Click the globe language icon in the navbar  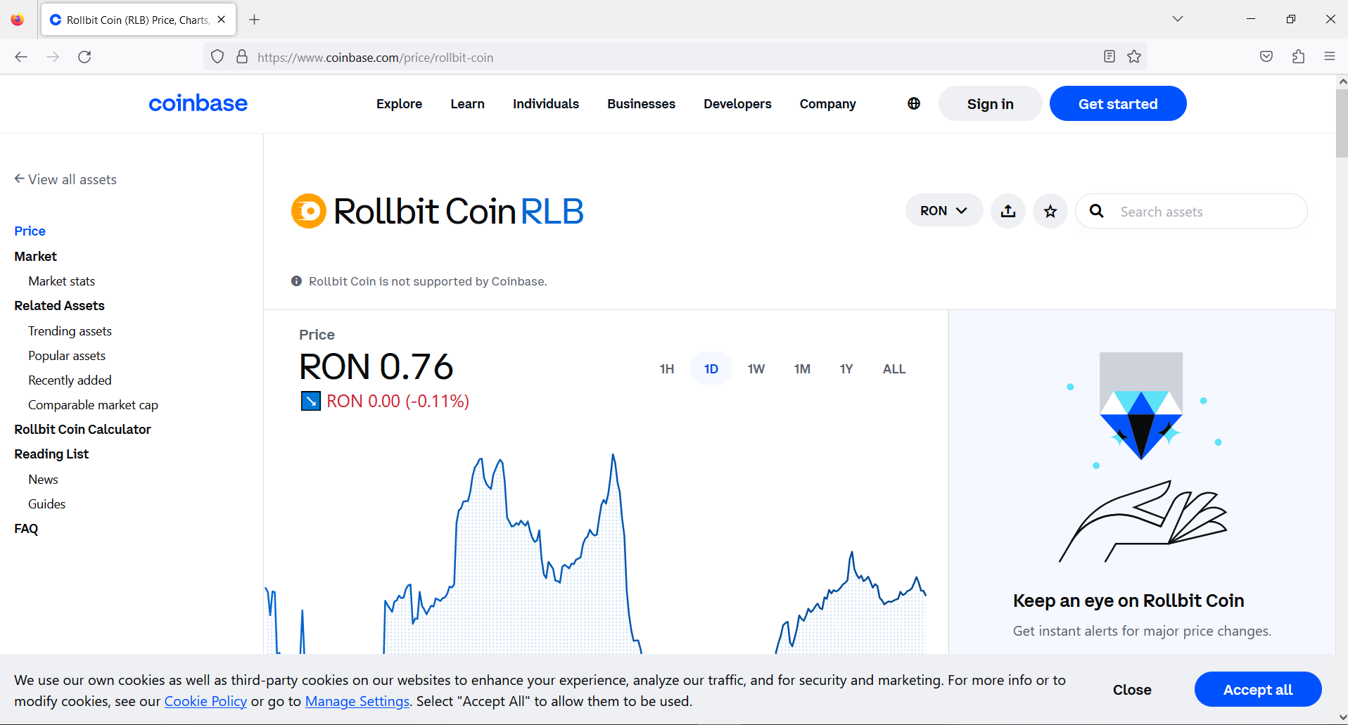click(x=913, y=103)
